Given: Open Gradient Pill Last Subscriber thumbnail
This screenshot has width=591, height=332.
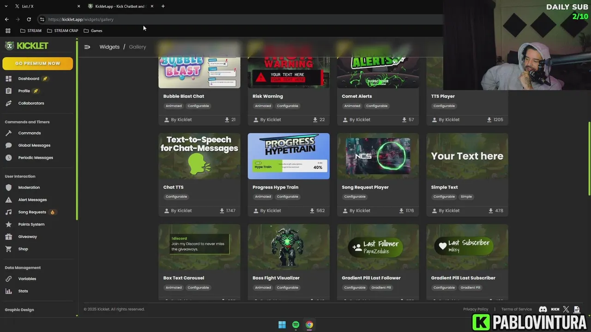Looking at the screenshot, I should point(467,247).
